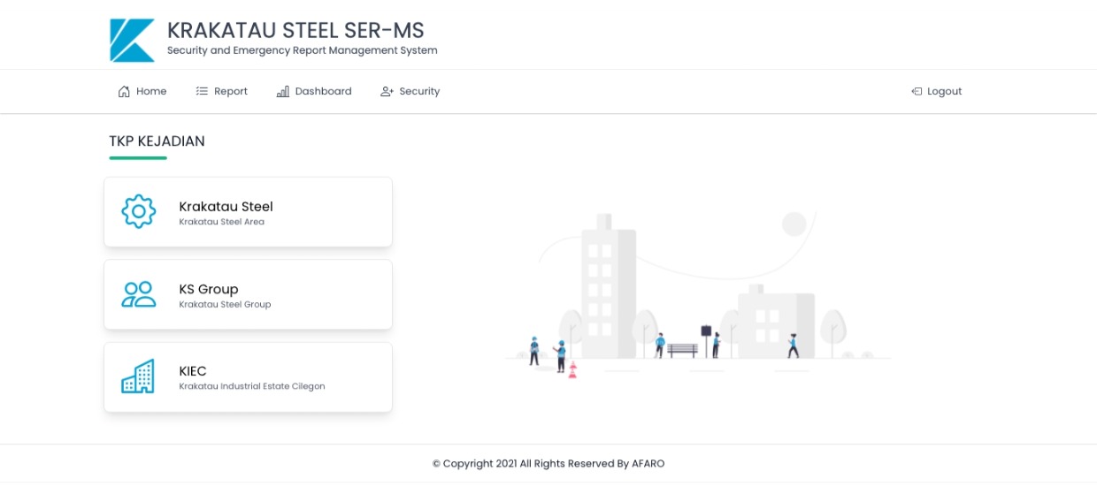
Task: Select the Krakatau Steel Area card
Action: pyautogui.click(x=248, y=212)
